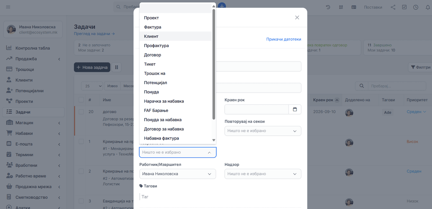Open the Преглед на задачи link
The width and height of the screenshot is (432, 209).
pyautogui.click(x=94, y=34)
